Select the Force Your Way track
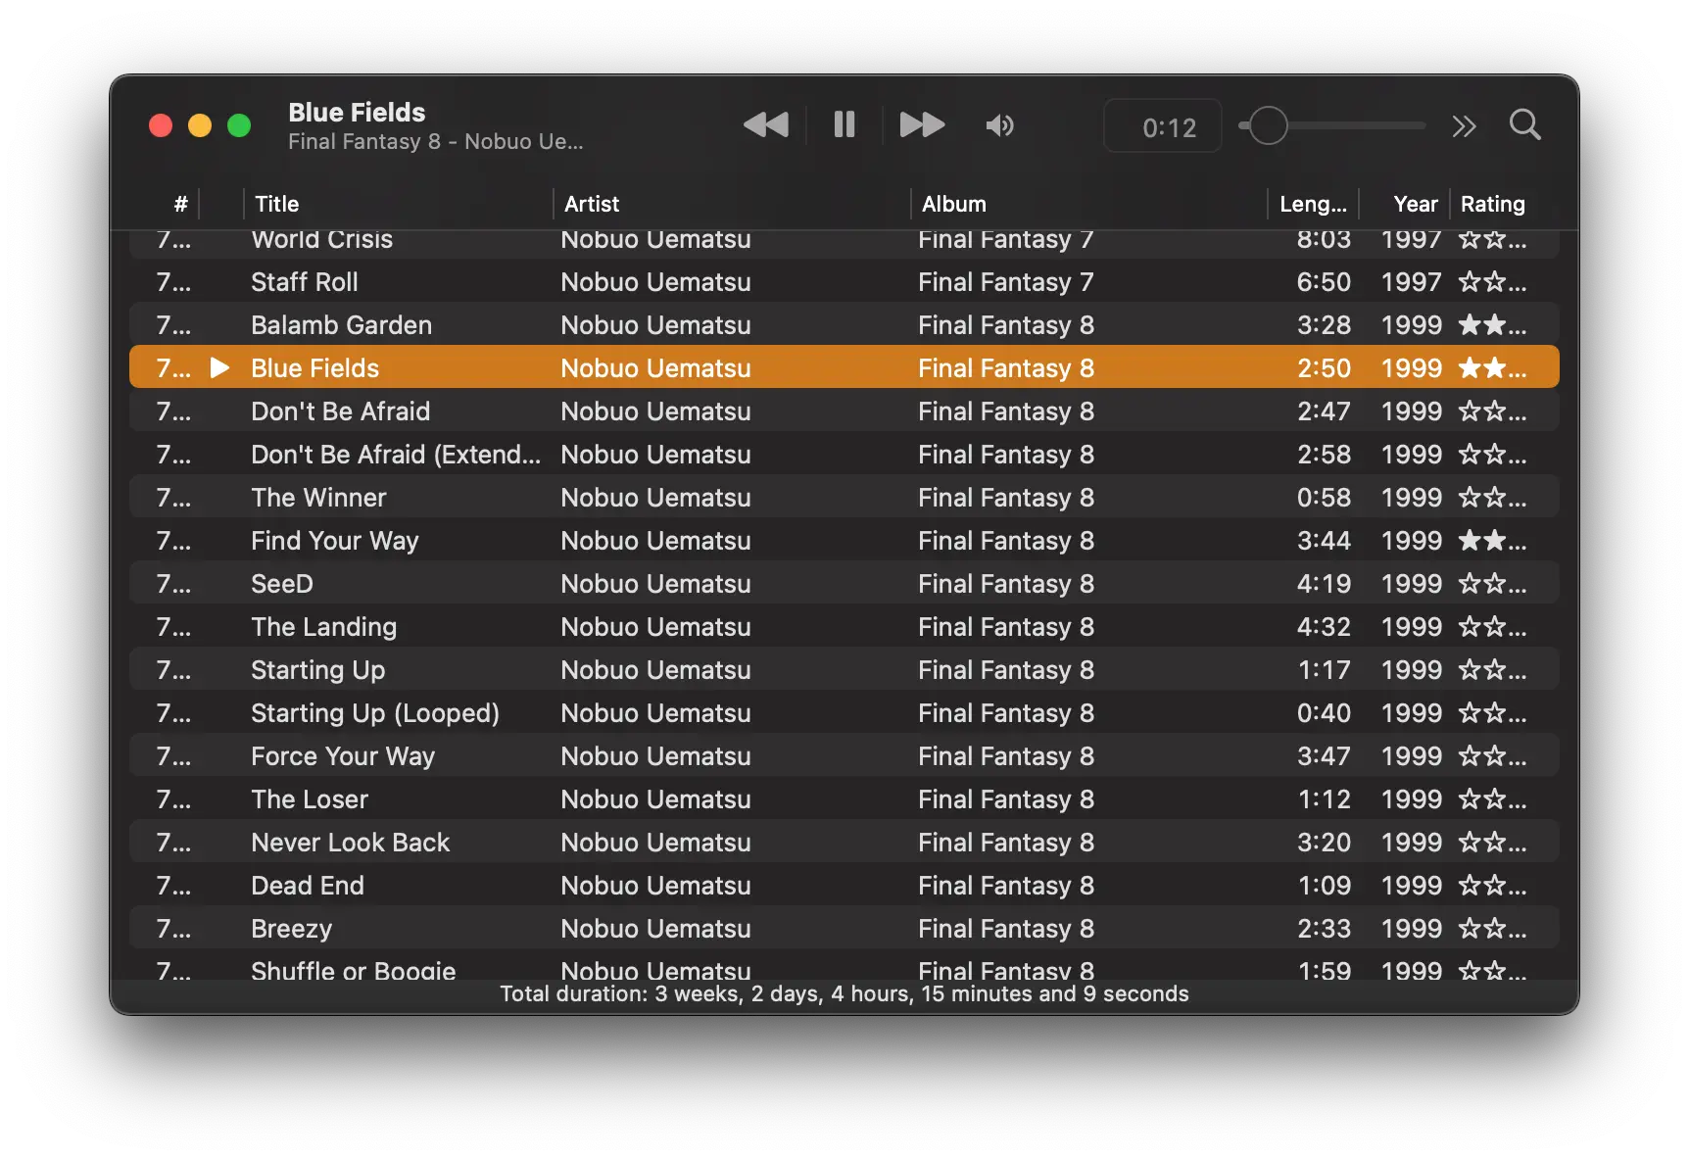The width and height of the screenshot is (1689, 1160). [844, 756]
